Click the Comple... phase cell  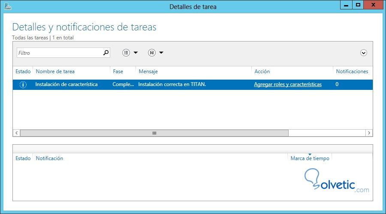[123, 84]
